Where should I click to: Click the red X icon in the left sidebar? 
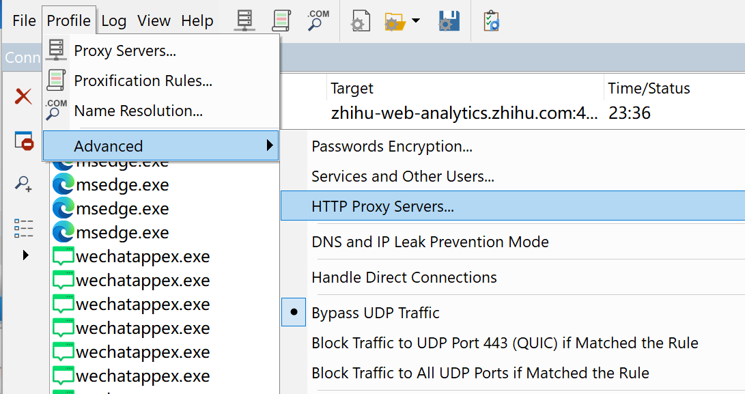click(24, 96)
